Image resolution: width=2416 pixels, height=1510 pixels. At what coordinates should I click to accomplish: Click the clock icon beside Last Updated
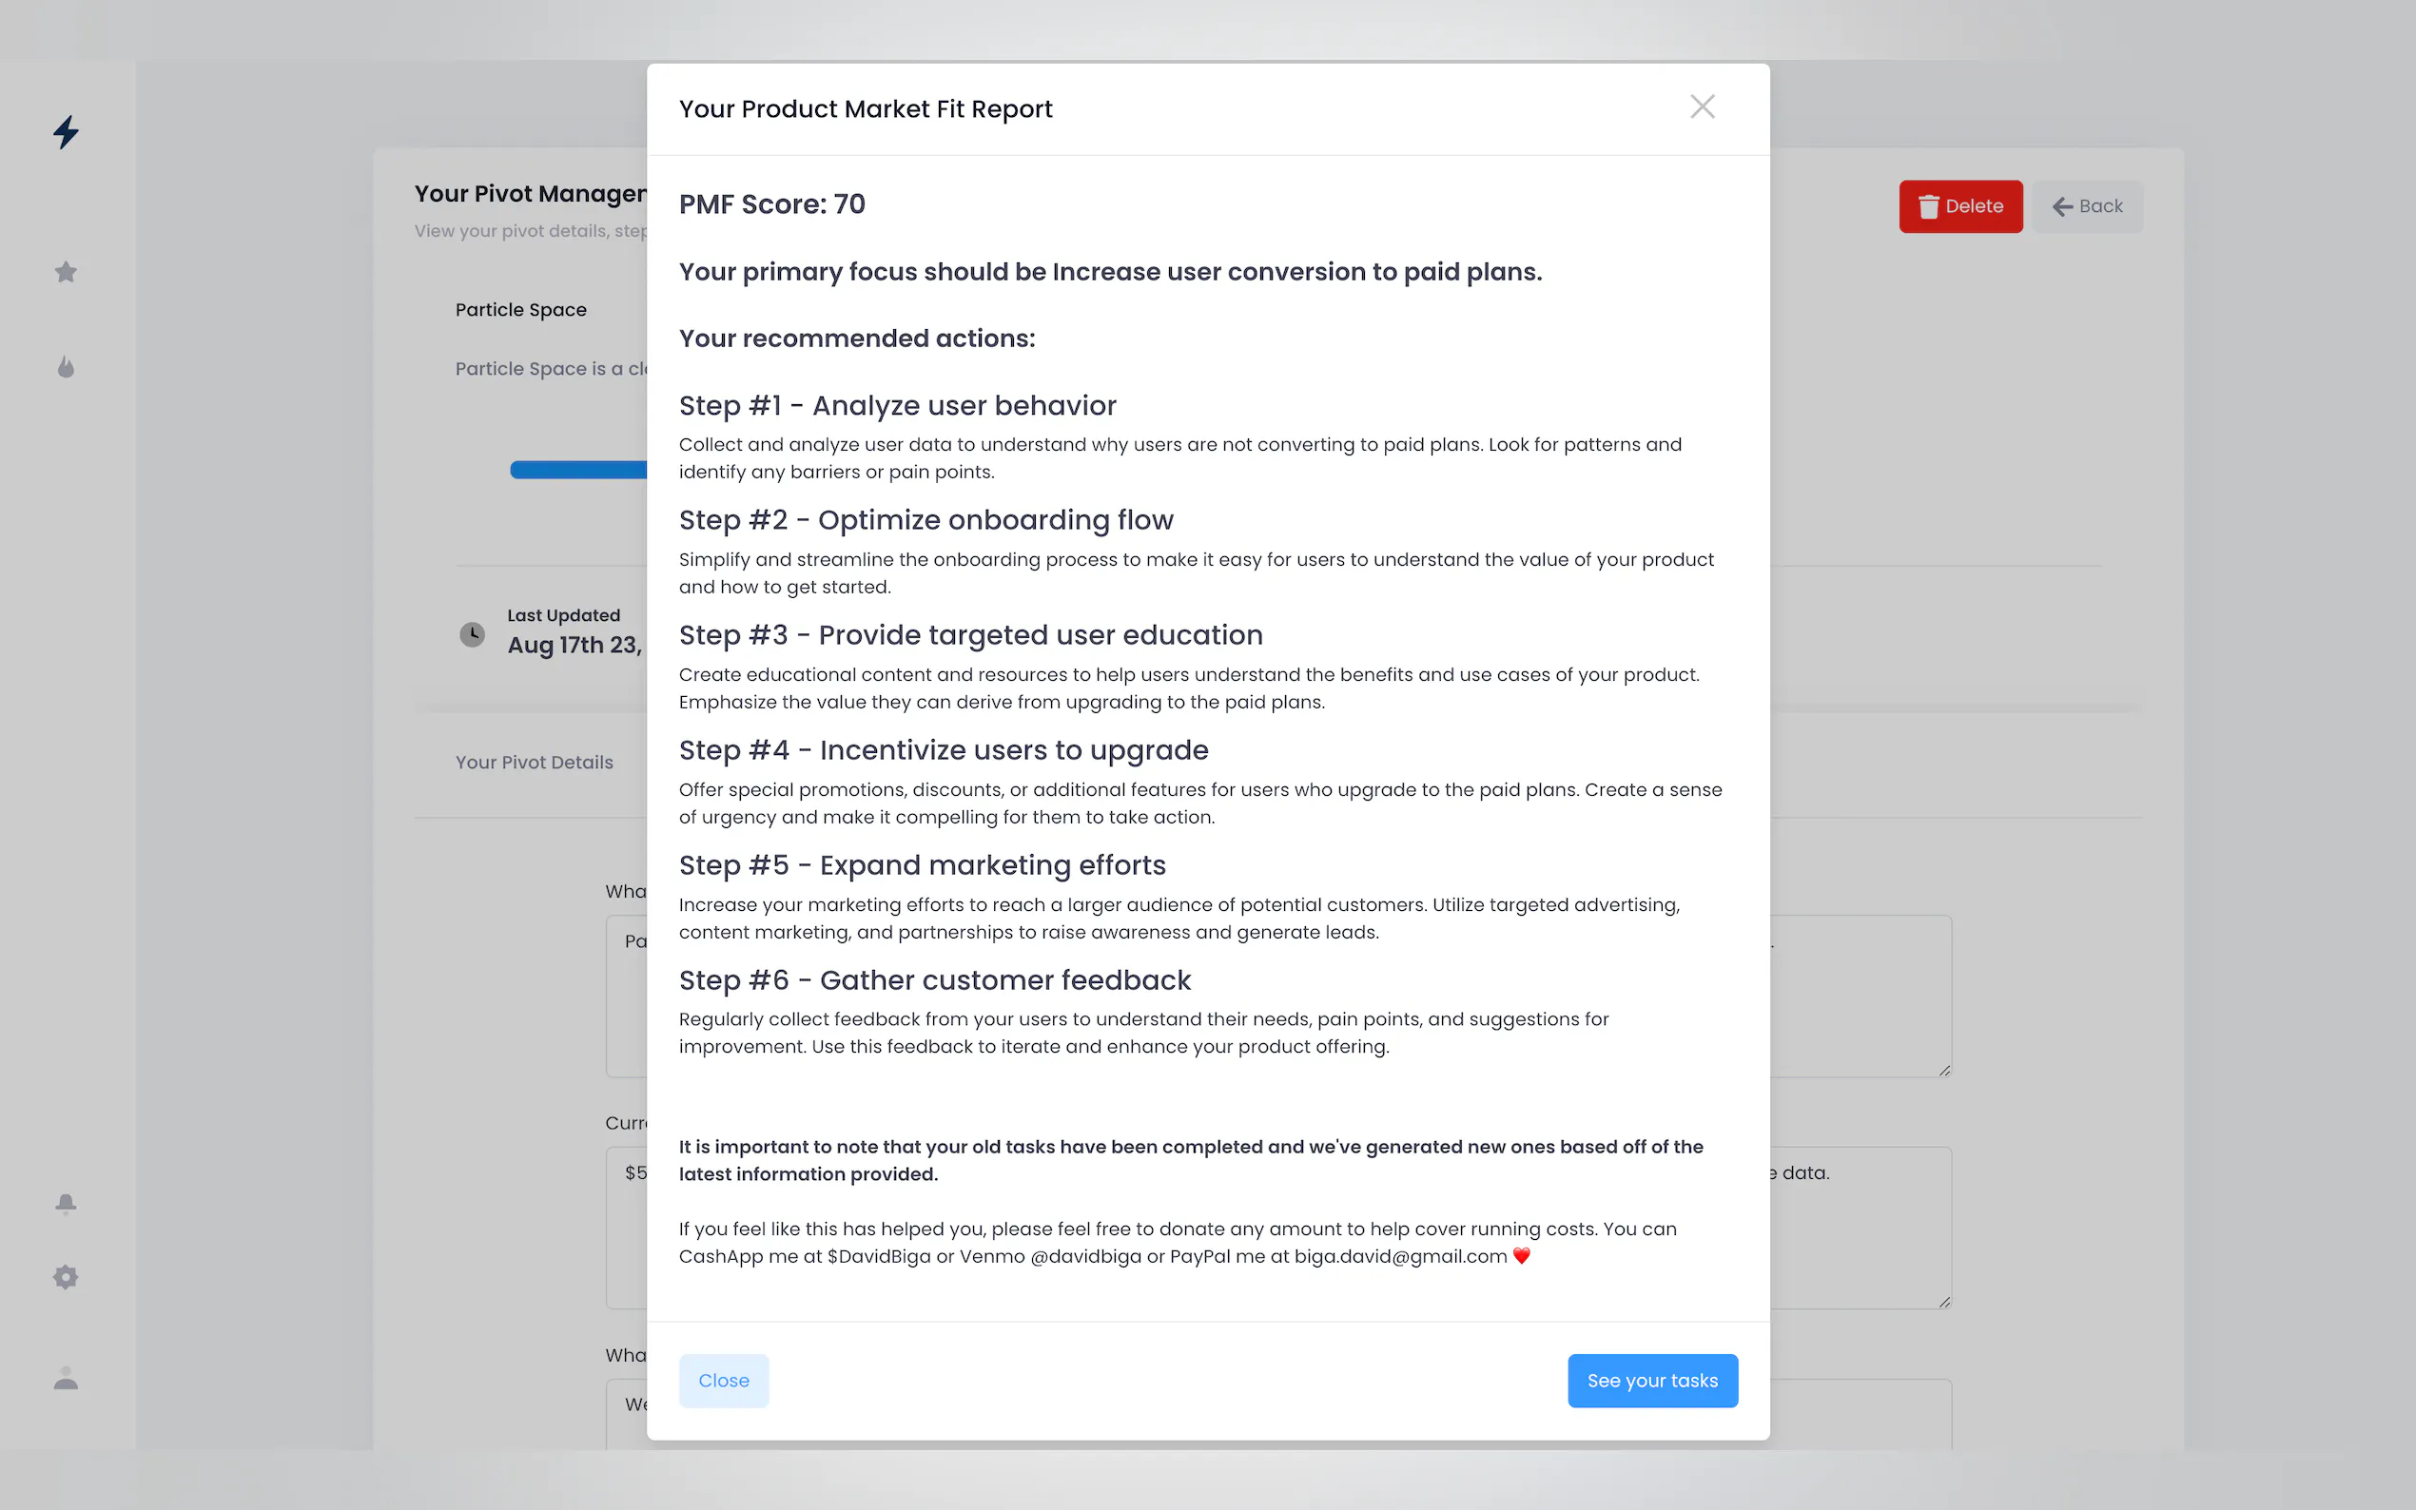(x=473, y=634)
